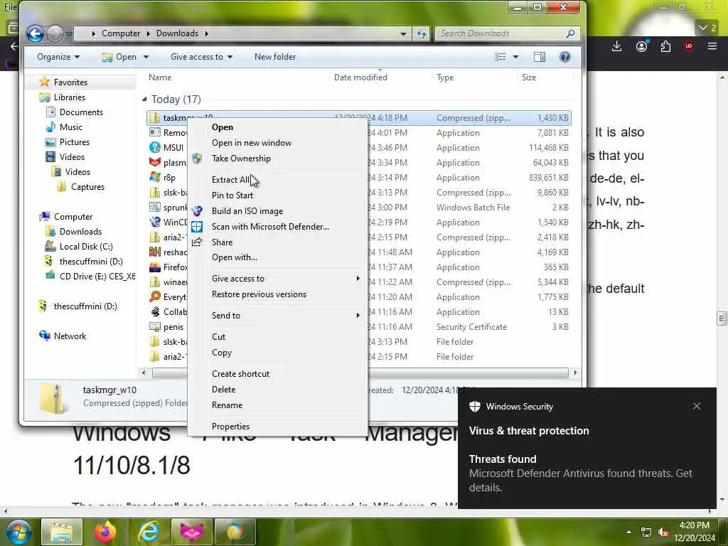Click the search magnifier icon in Search Downloads
This screenshot has width=728, height=546.
(571, 33)
